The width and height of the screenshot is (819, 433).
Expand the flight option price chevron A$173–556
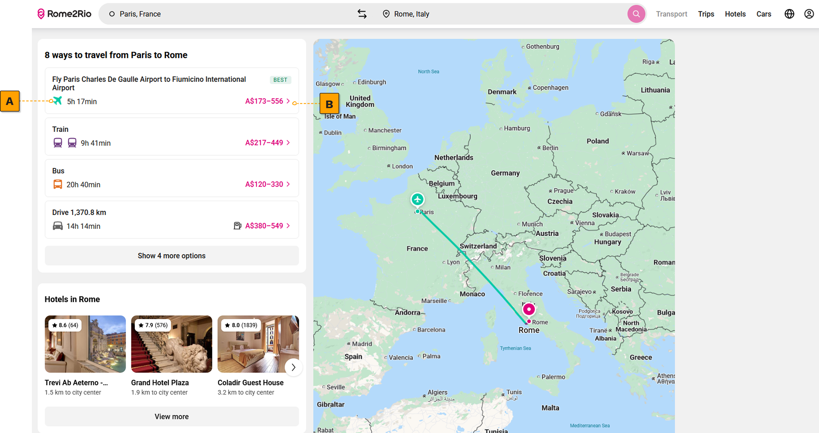pyautogui.click(x=288, y=101)
